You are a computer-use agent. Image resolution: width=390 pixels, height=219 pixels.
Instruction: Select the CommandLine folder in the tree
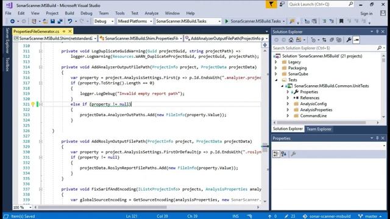pos(313,116)
